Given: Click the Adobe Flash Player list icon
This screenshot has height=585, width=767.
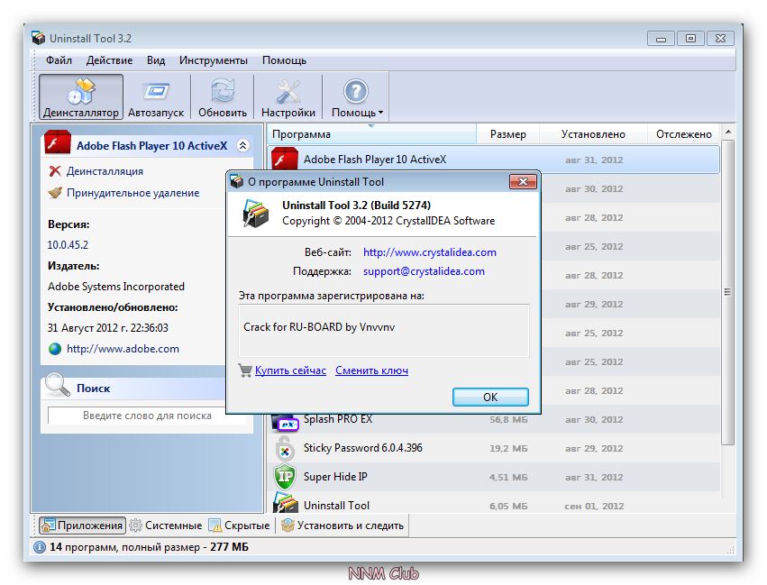Looking at the screenshot, I should tap(285, 160).
